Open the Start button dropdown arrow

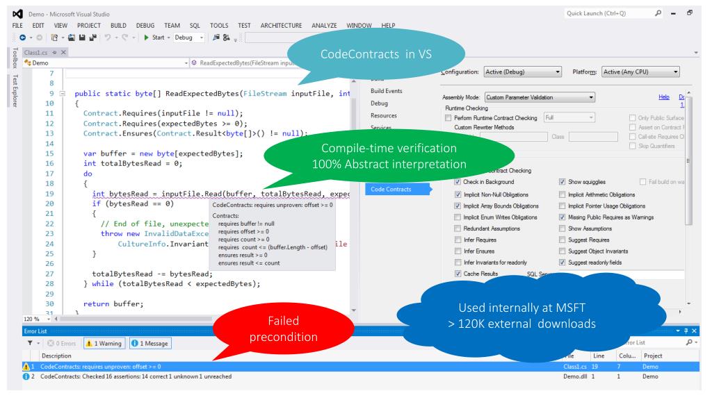(168, 38)
